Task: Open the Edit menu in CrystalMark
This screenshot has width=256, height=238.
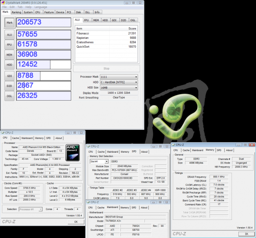Action: [x=12, y=7]
